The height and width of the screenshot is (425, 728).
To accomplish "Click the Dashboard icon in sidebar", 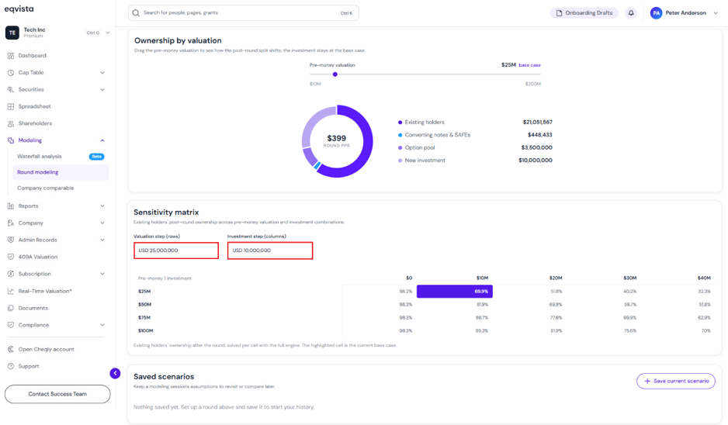I will click(11, 56).
